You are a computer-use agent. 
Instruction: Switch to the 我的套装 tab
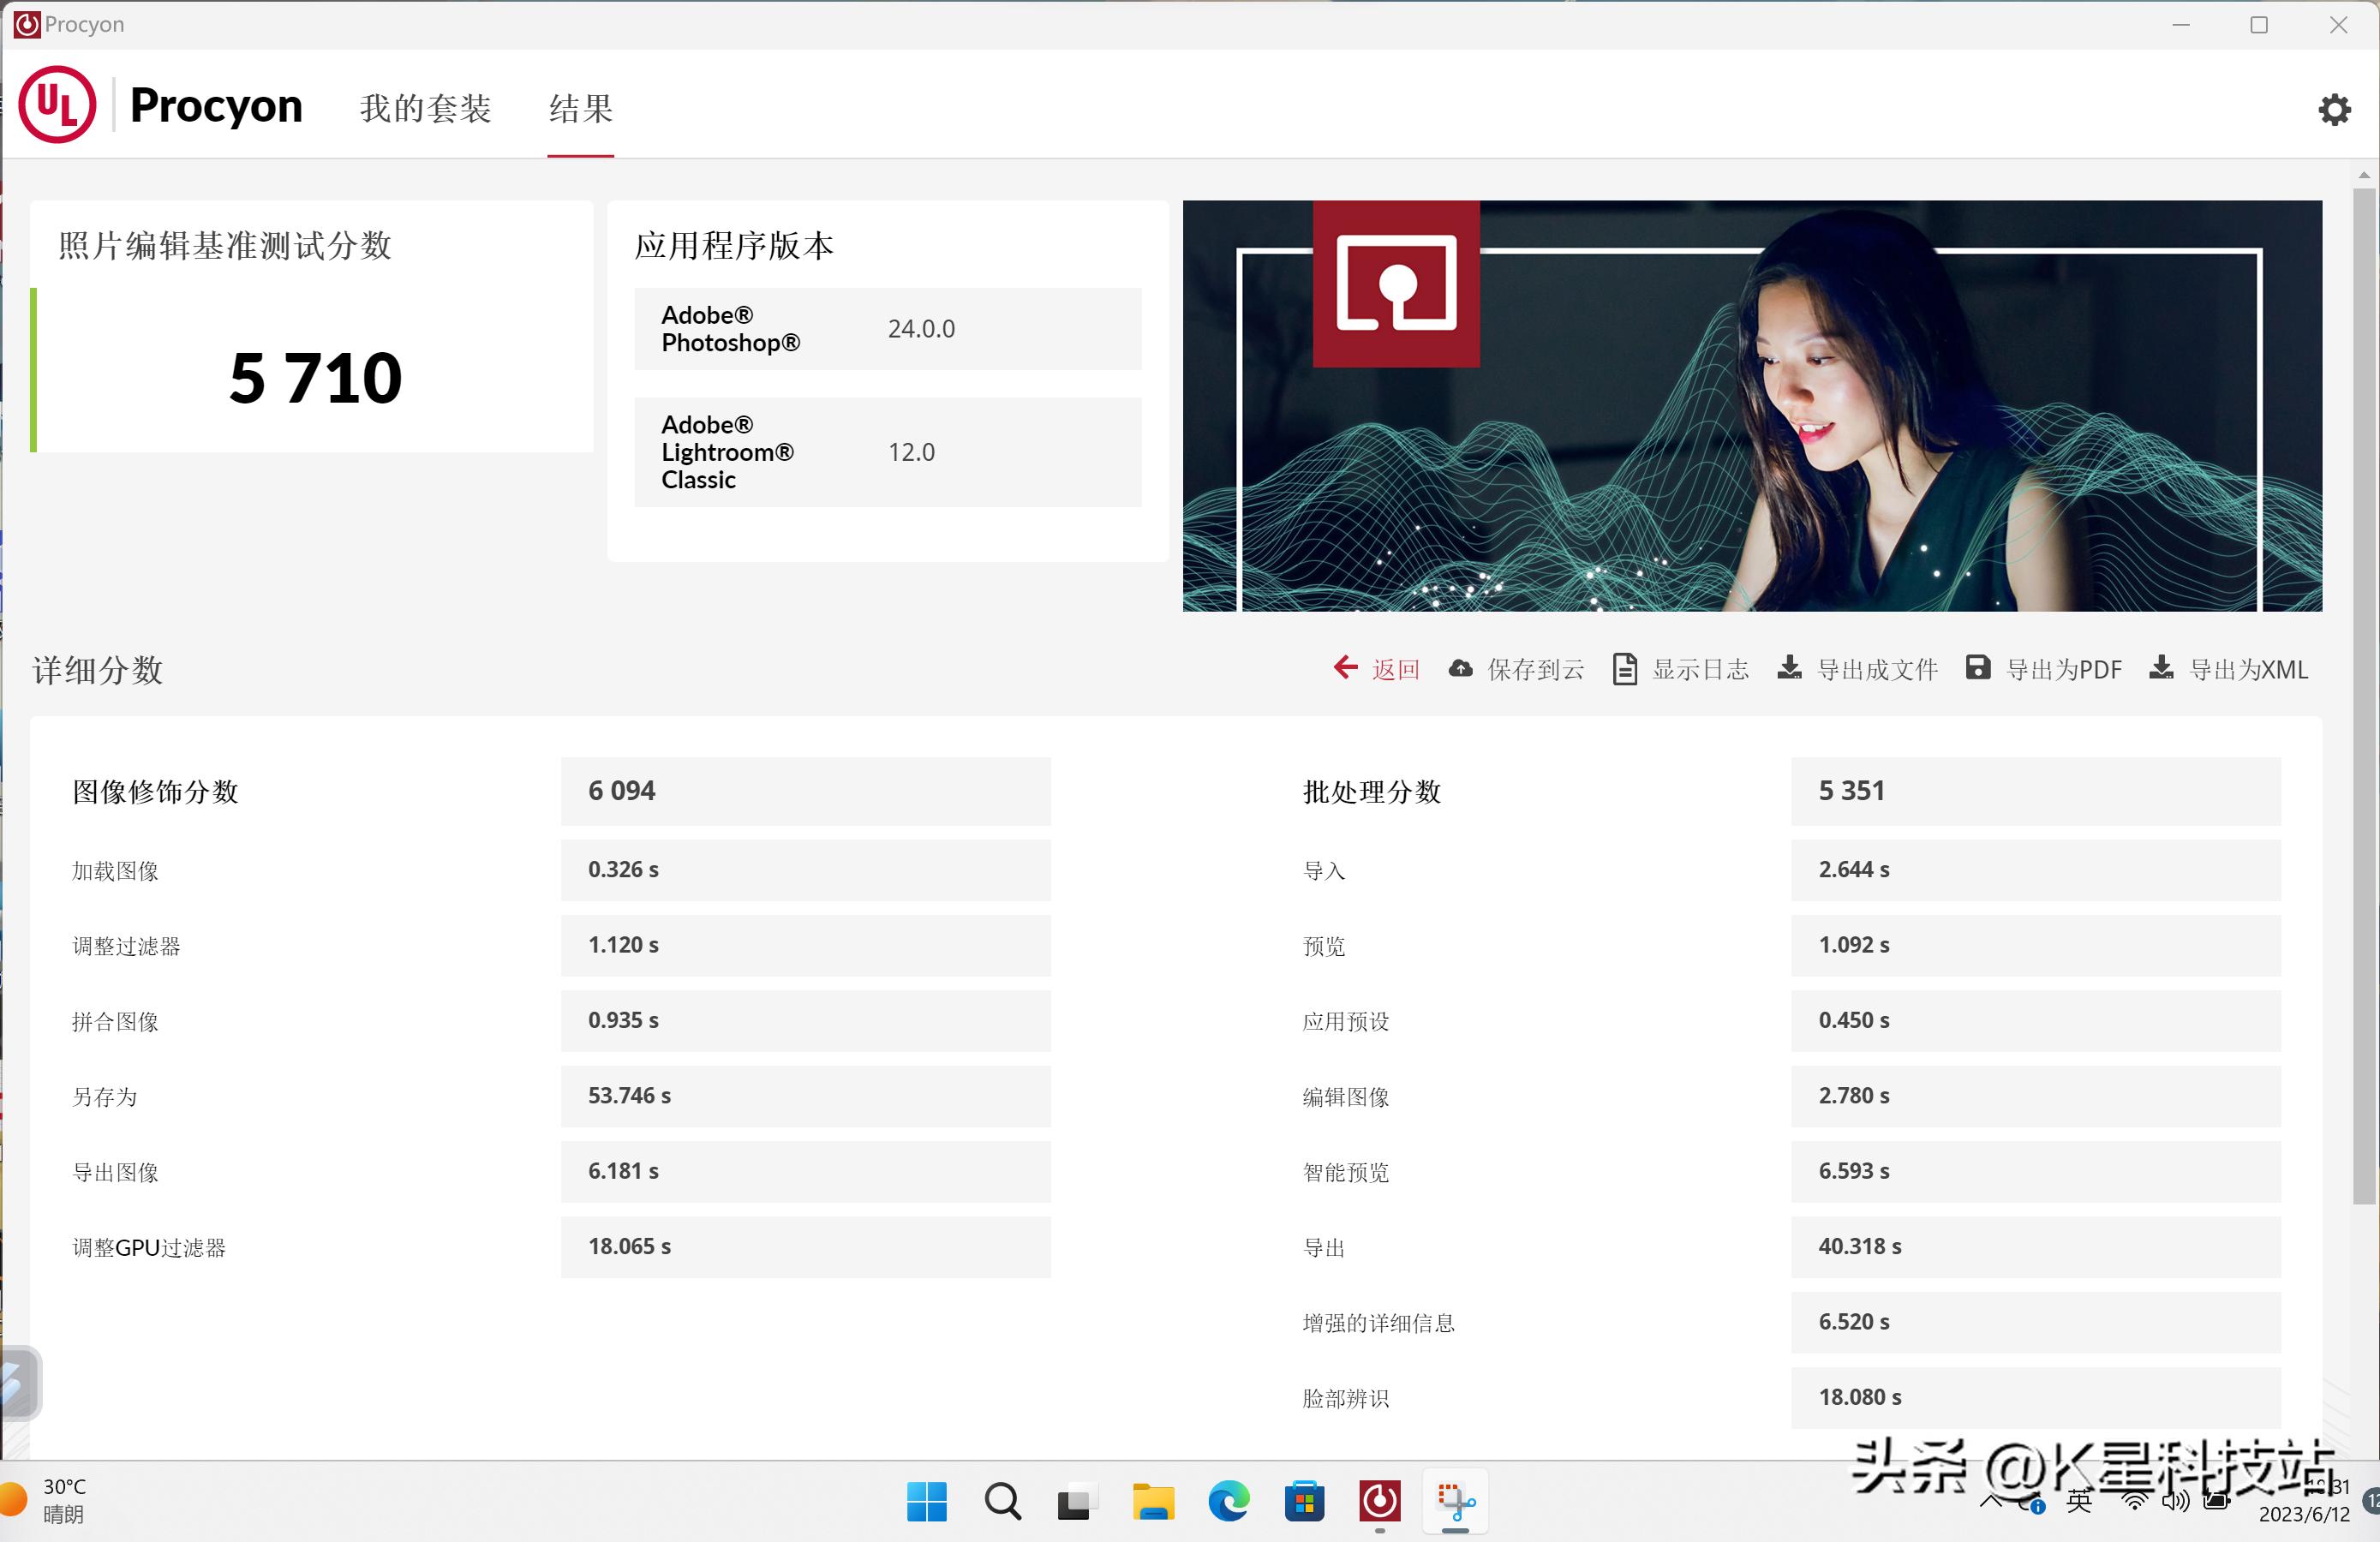tap(426, 108)
